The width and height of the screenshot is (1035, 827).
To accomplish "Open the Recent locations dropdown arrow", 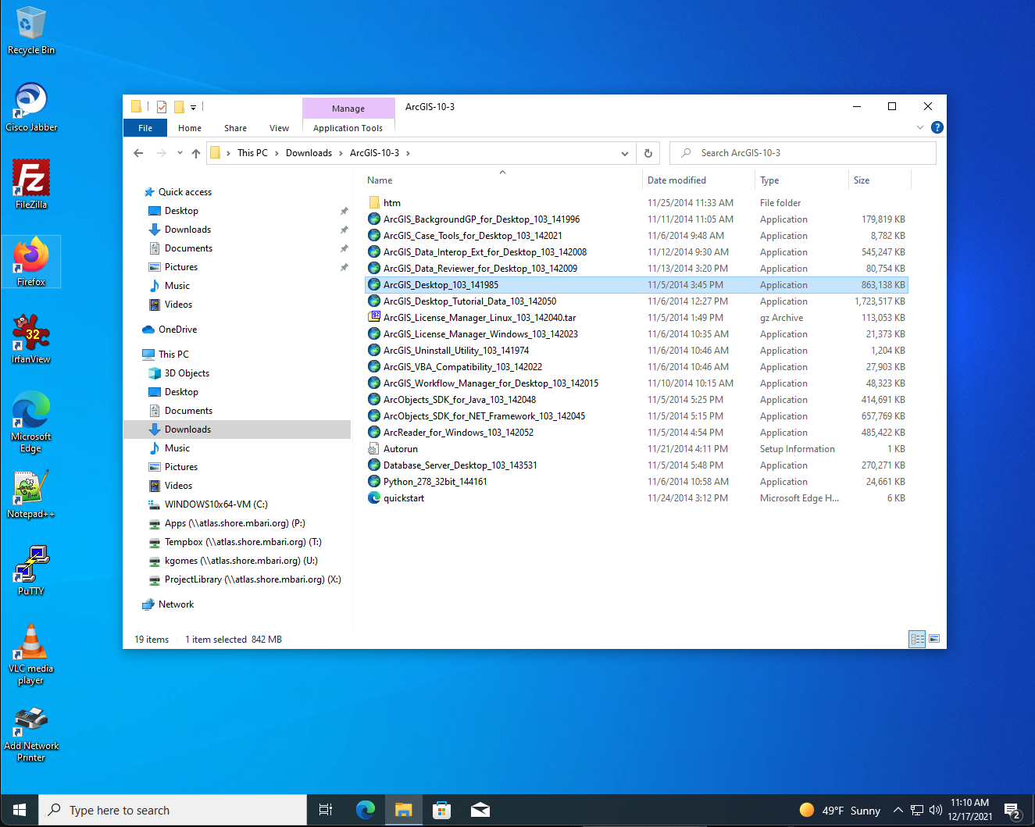I will coord(180,153).
